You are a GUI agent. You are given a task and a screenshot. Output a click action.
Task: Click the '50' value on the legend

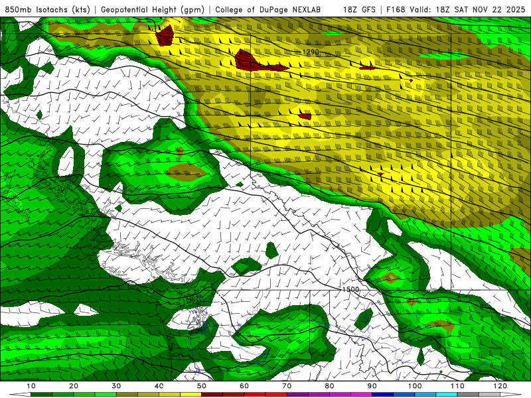tap(202, 386)
